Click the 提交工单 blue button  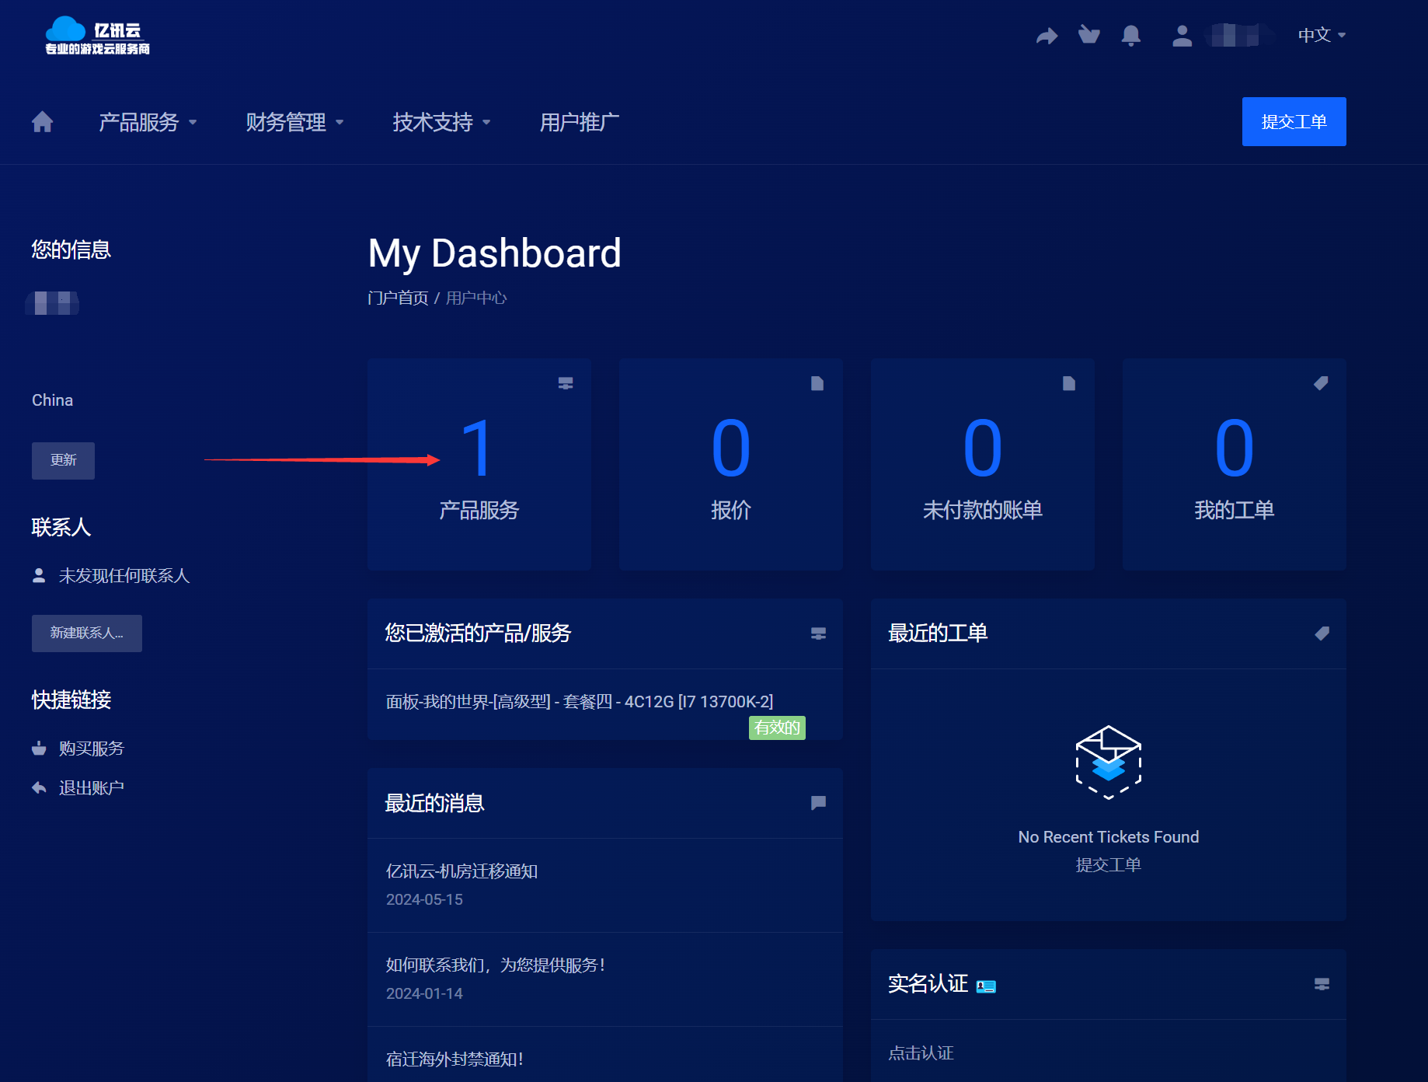tap(1294, 121)
